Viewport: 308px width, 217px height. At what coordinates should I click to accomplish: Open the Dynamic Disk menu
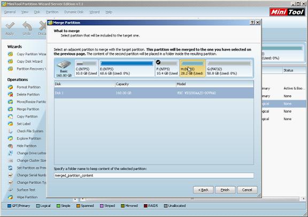tap(74, 12)
